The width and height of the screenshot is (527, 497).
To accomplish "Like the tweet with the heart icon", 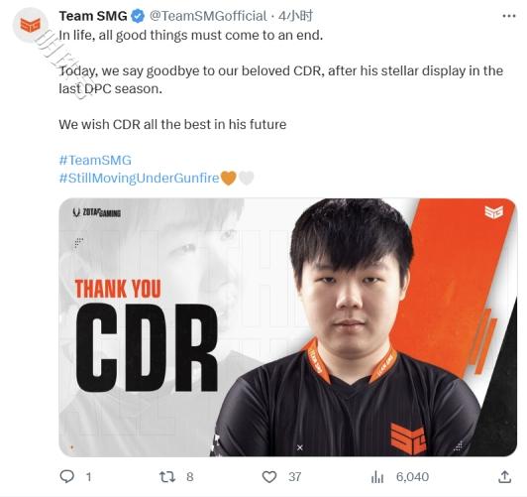I will 269,476.
